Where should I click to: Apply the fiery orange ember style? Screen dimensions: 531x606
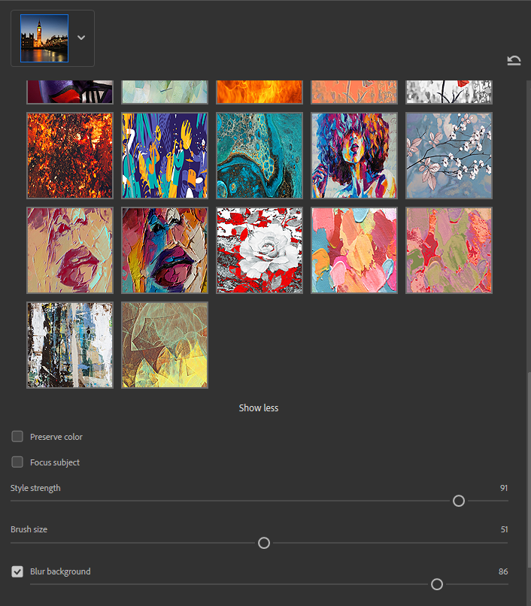coord(70,156)
